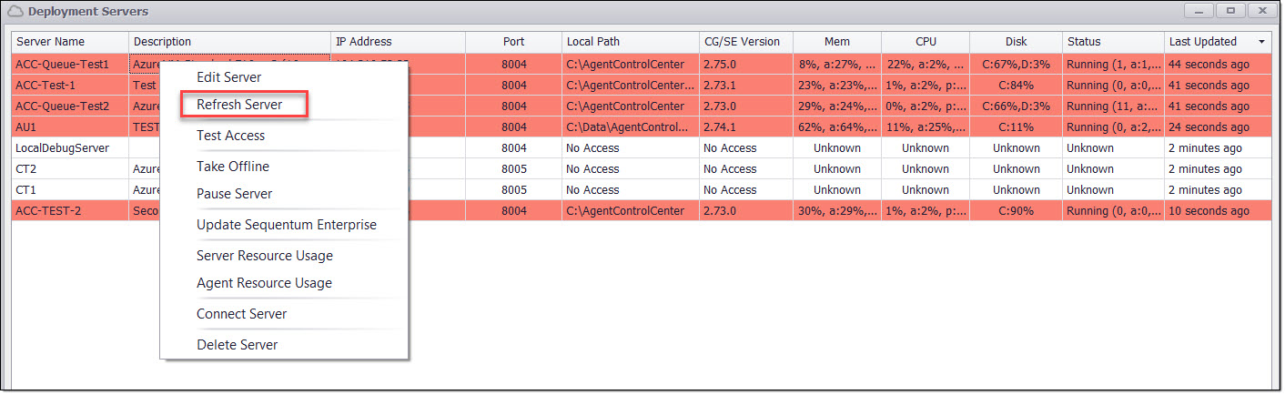Screen dimensions: 1285x395
Task: Select Connect Server menu item
Action: [x=241, y=314]
